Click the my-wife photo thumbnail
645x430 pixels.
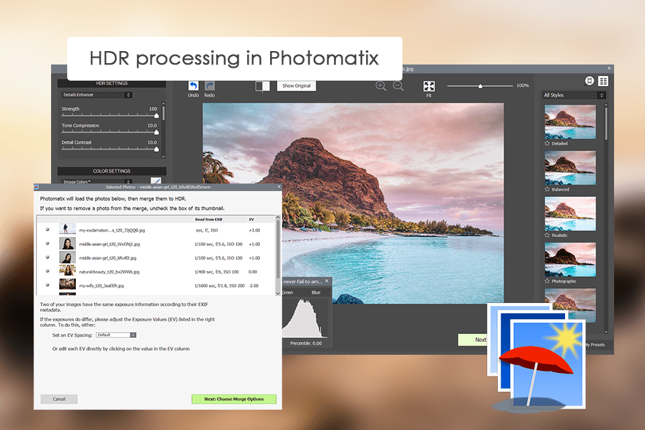coord(67,284)
